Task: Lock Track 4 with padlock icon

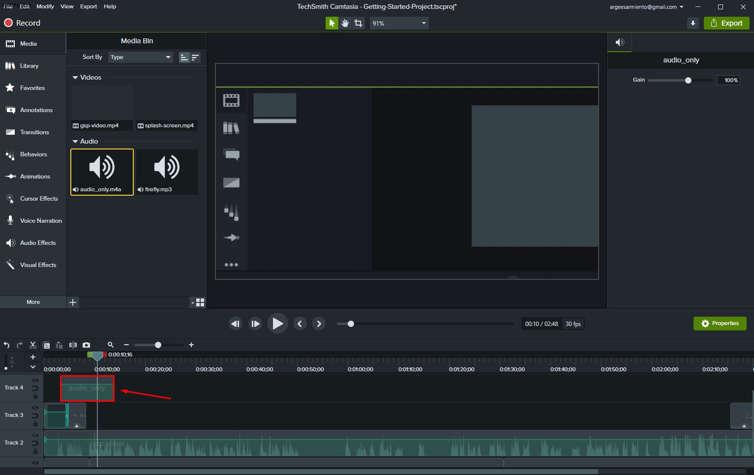Action: pyautogui.click(x=35, y=396)
